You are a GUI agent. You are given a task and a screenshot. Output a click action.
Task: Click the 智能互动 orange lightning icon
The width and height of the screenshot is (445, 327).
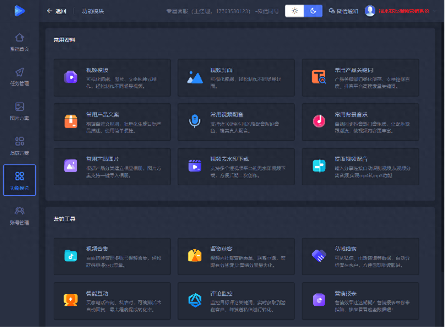point(71,300)
